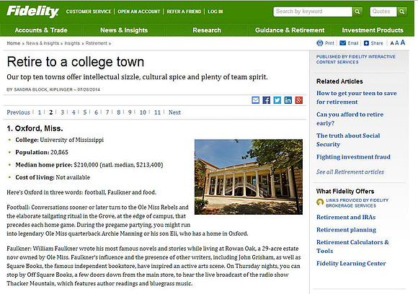
Task: Go to page 10 of article
Action: point(143,112)
